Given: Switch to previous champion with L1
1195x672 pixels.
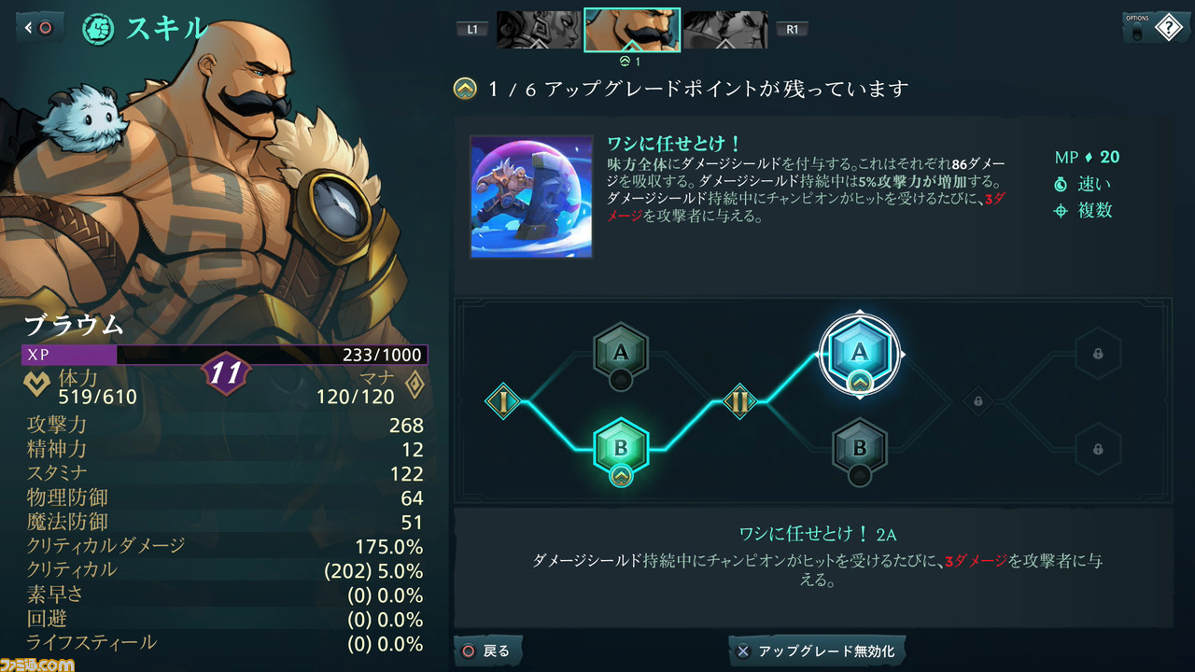Looking at the screenshot, I should tap(472, 29).
